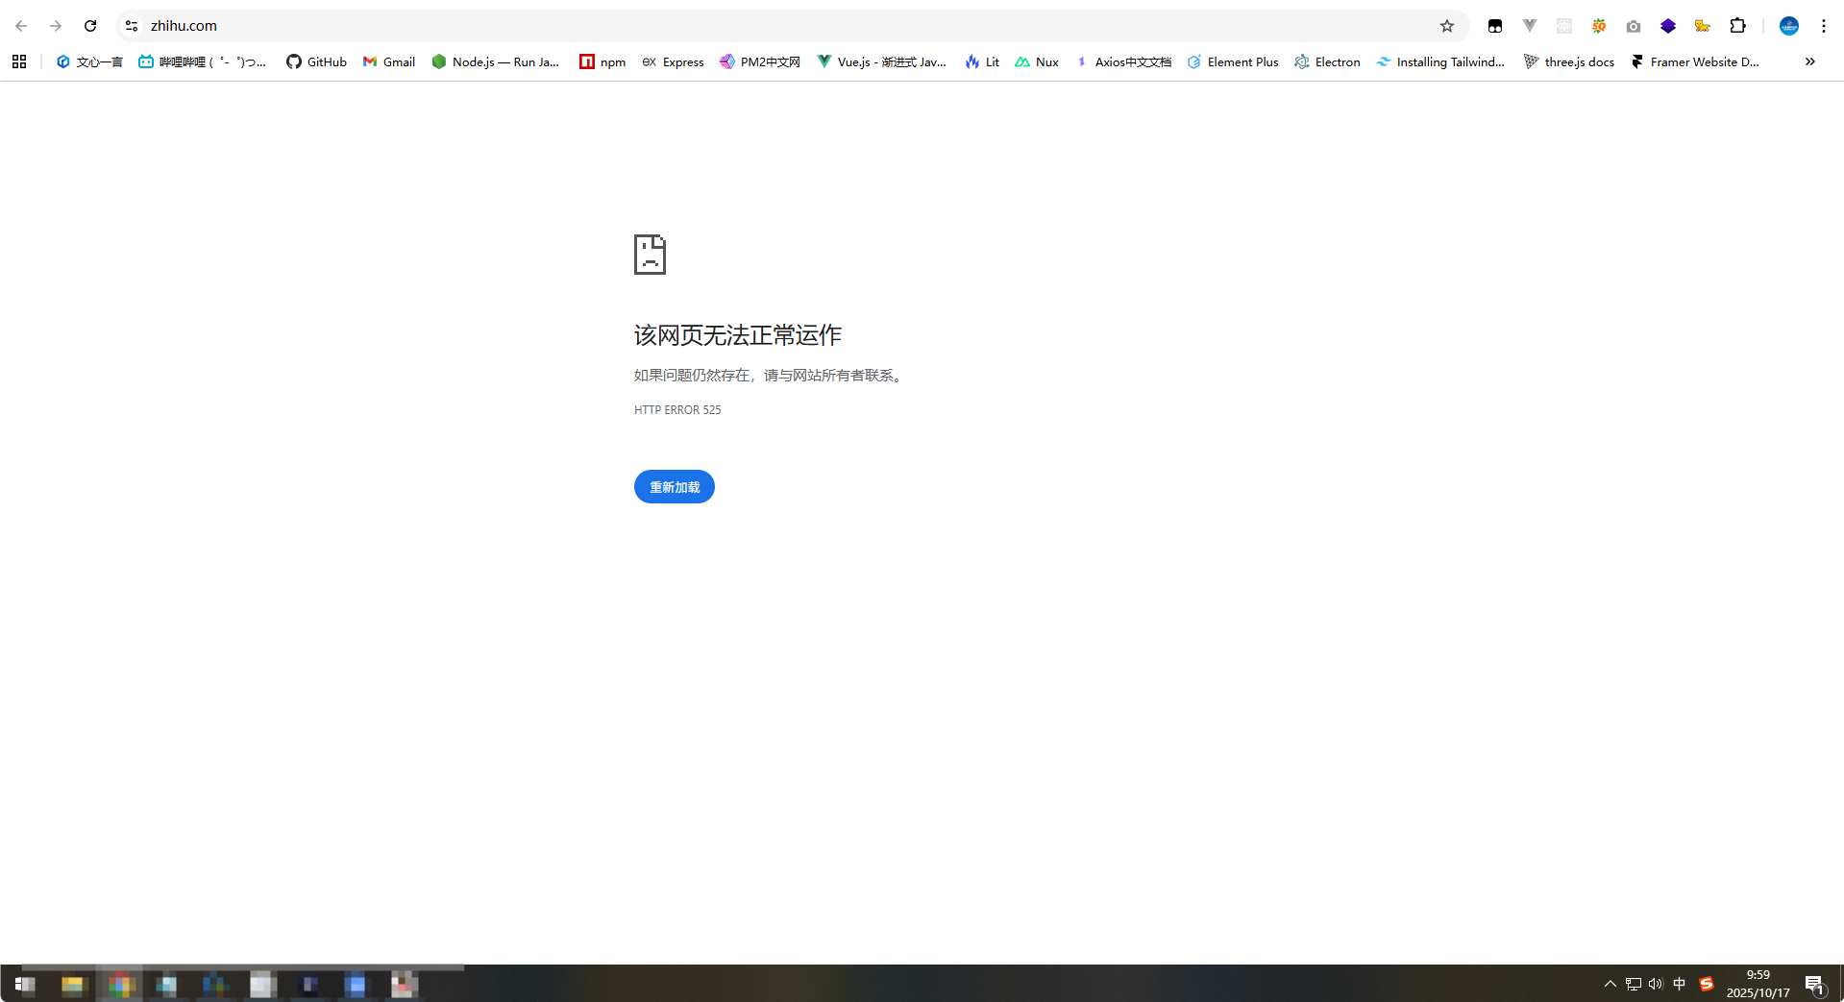Toggle the 中 input language indicator

coord(1679,983)
